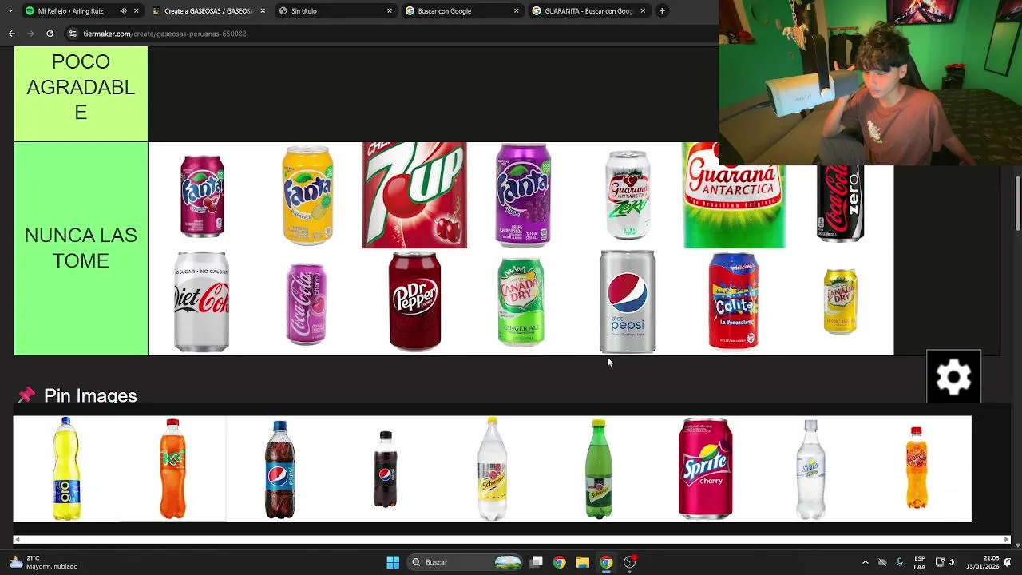
Task: Pick the small black-cap Pepsi bottle
Action: 386,469
